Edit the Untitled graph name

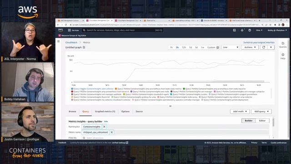point(84,47)
